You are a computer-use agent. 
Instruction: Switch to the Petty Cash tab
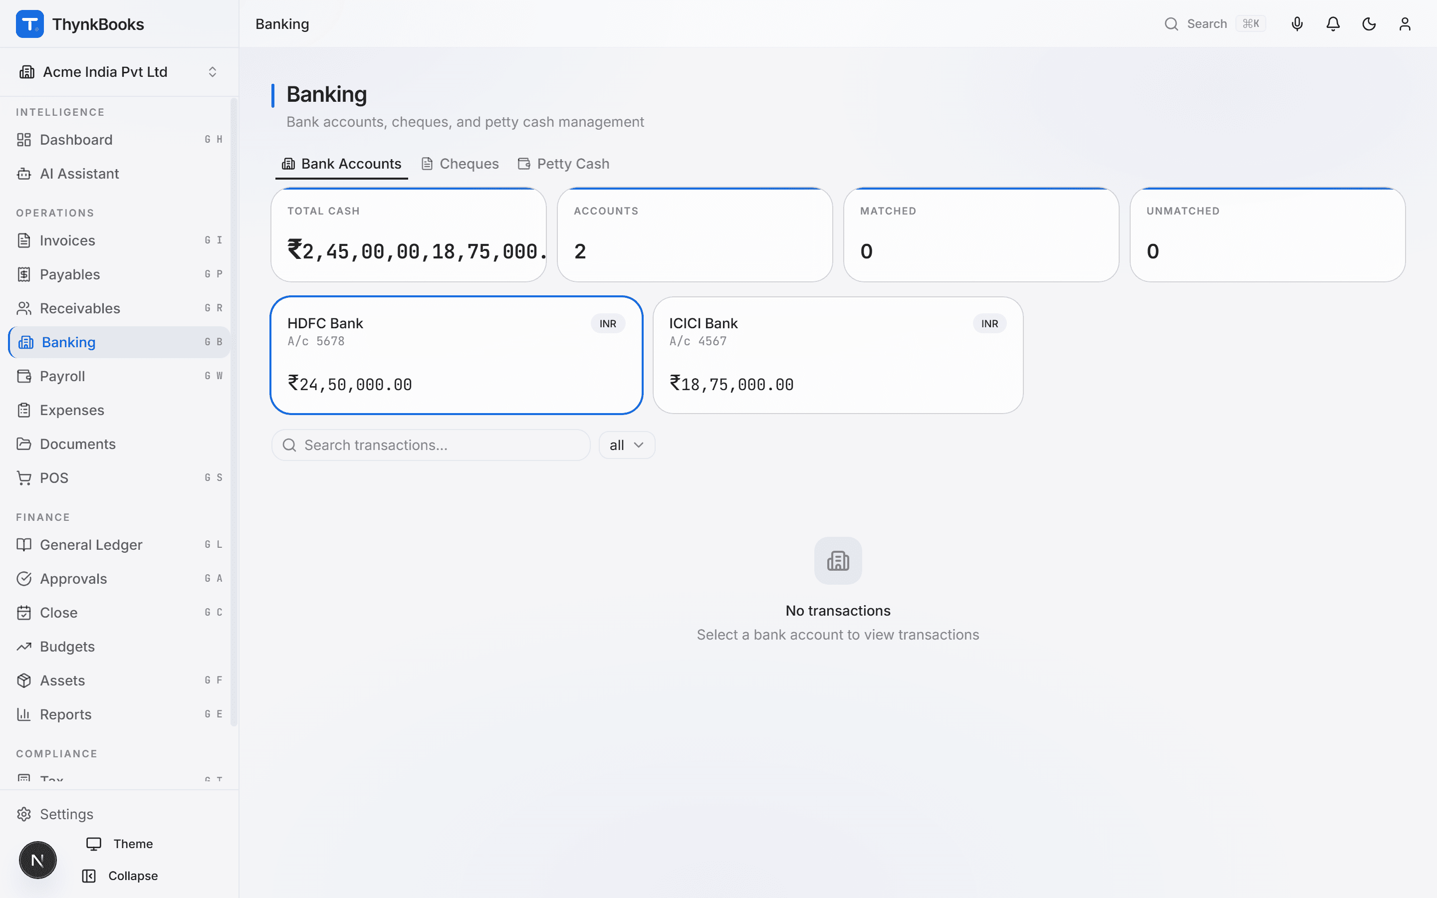[x=563, y=164]
